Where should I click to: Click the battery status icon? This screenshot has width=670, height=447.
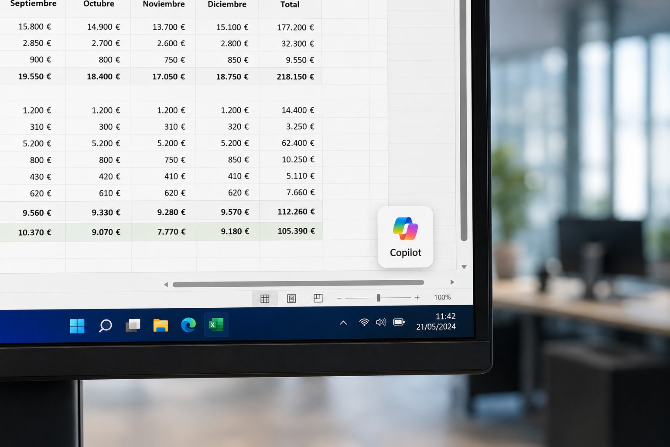399,322
